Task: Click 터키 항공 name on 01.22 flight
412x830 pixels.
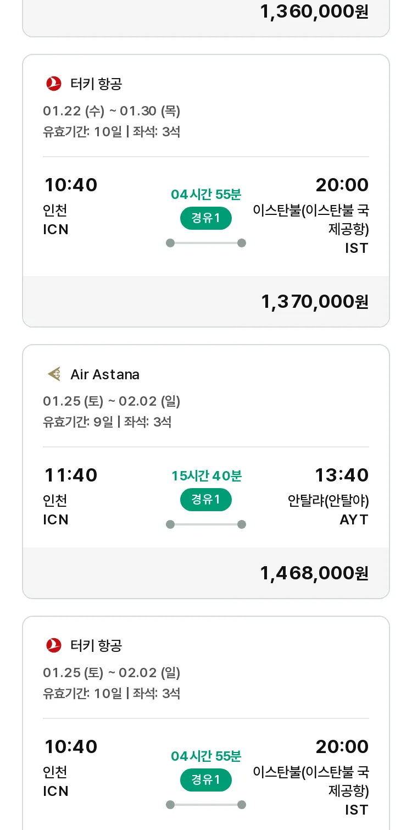Action: point(96,84)
